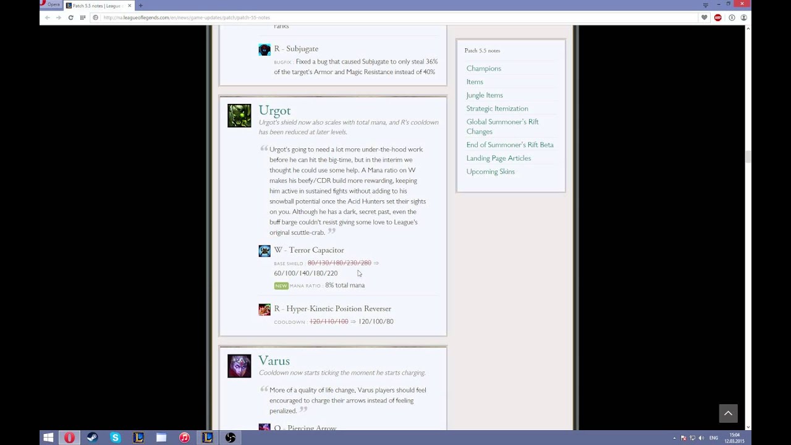Image resolution: width=791 pixels, height=445 pixels.
Task: Jump to Strategic Itemization section
Action: [497, 108]
